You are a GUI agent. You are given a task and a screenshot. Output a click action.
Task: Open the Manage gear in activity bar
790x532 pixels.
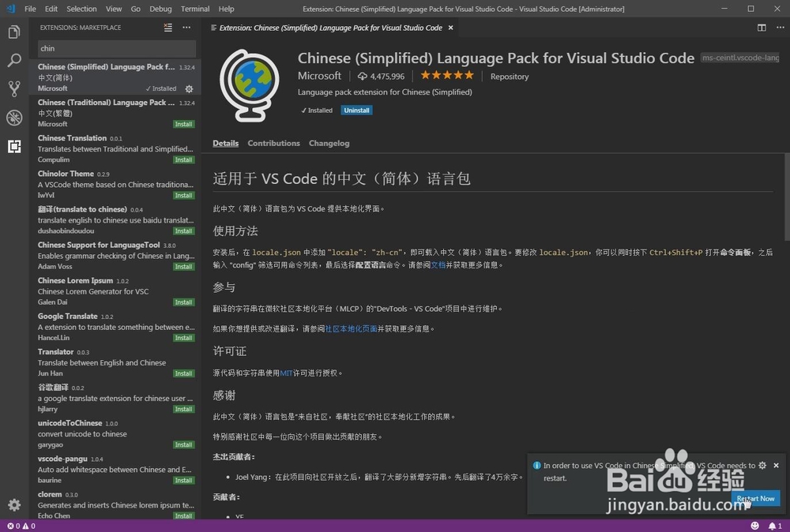14,505
